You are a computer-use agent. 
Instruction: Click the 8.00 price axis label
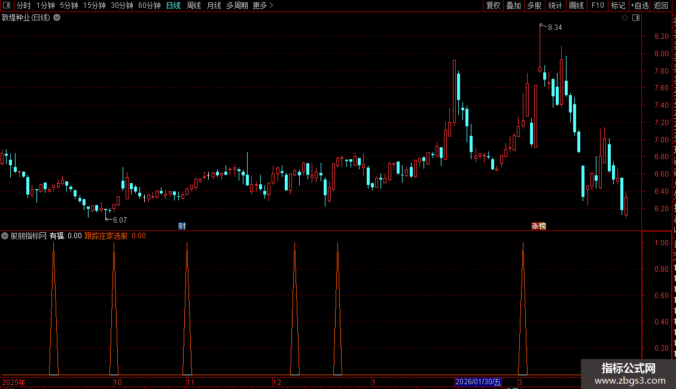coord(661,54)
